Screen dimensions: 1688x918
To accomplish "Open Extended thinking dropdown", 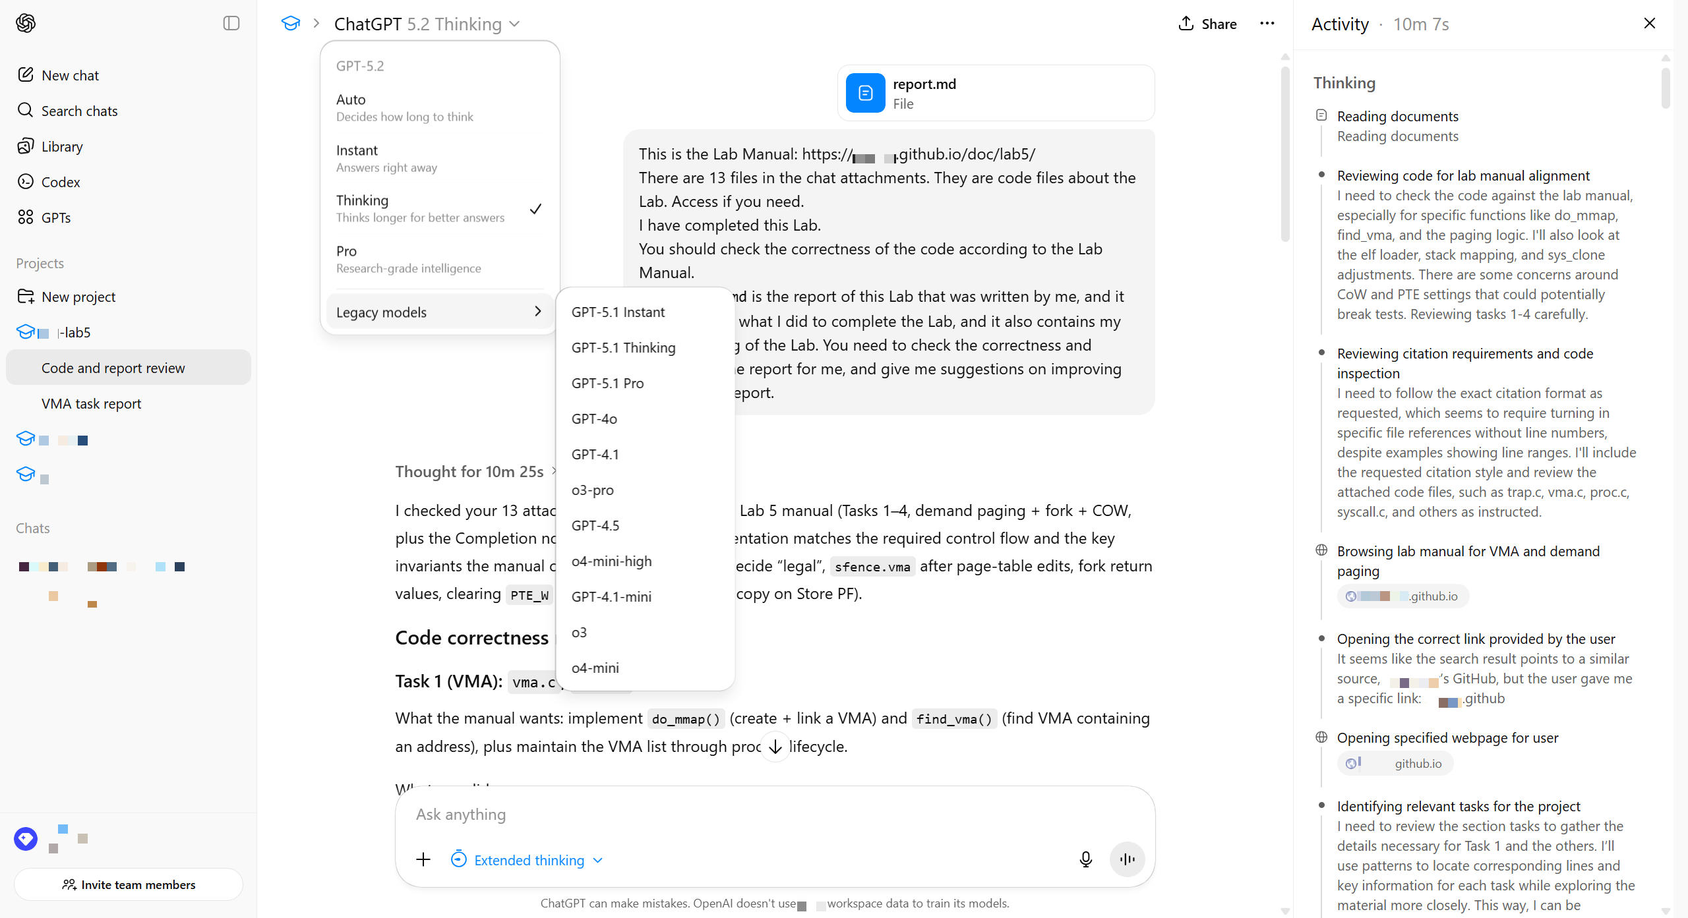I will tap(527, 860).
